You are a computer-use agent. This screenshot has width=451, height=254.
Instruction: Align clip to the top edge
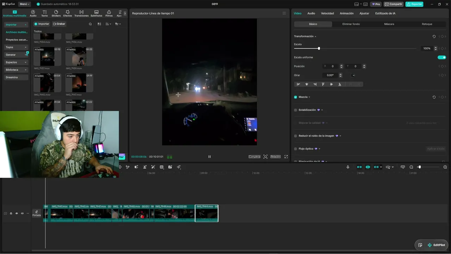click(x=323, y=84)
